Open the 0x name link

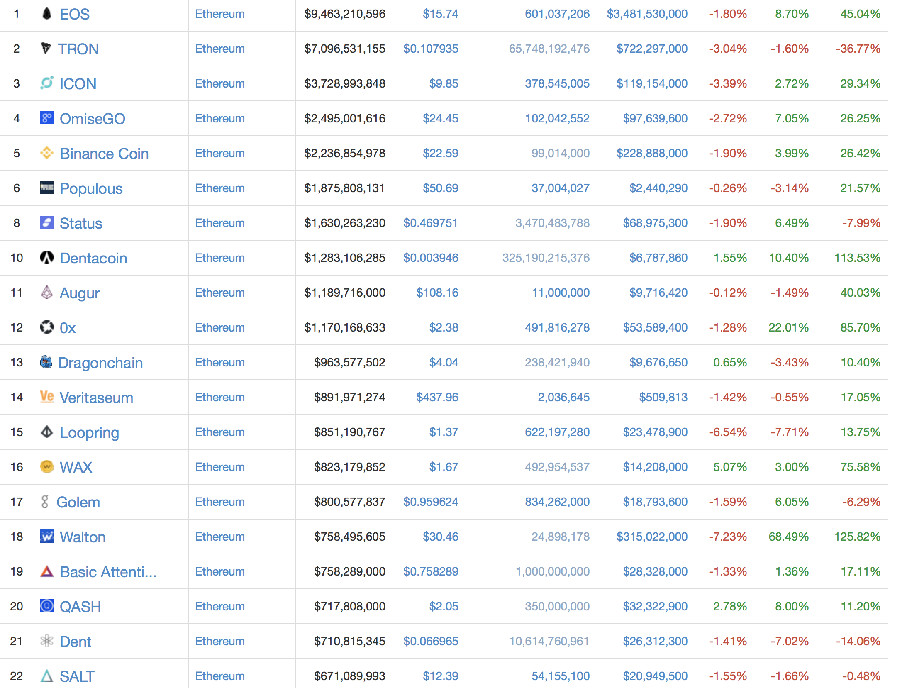tap(68, 328)
